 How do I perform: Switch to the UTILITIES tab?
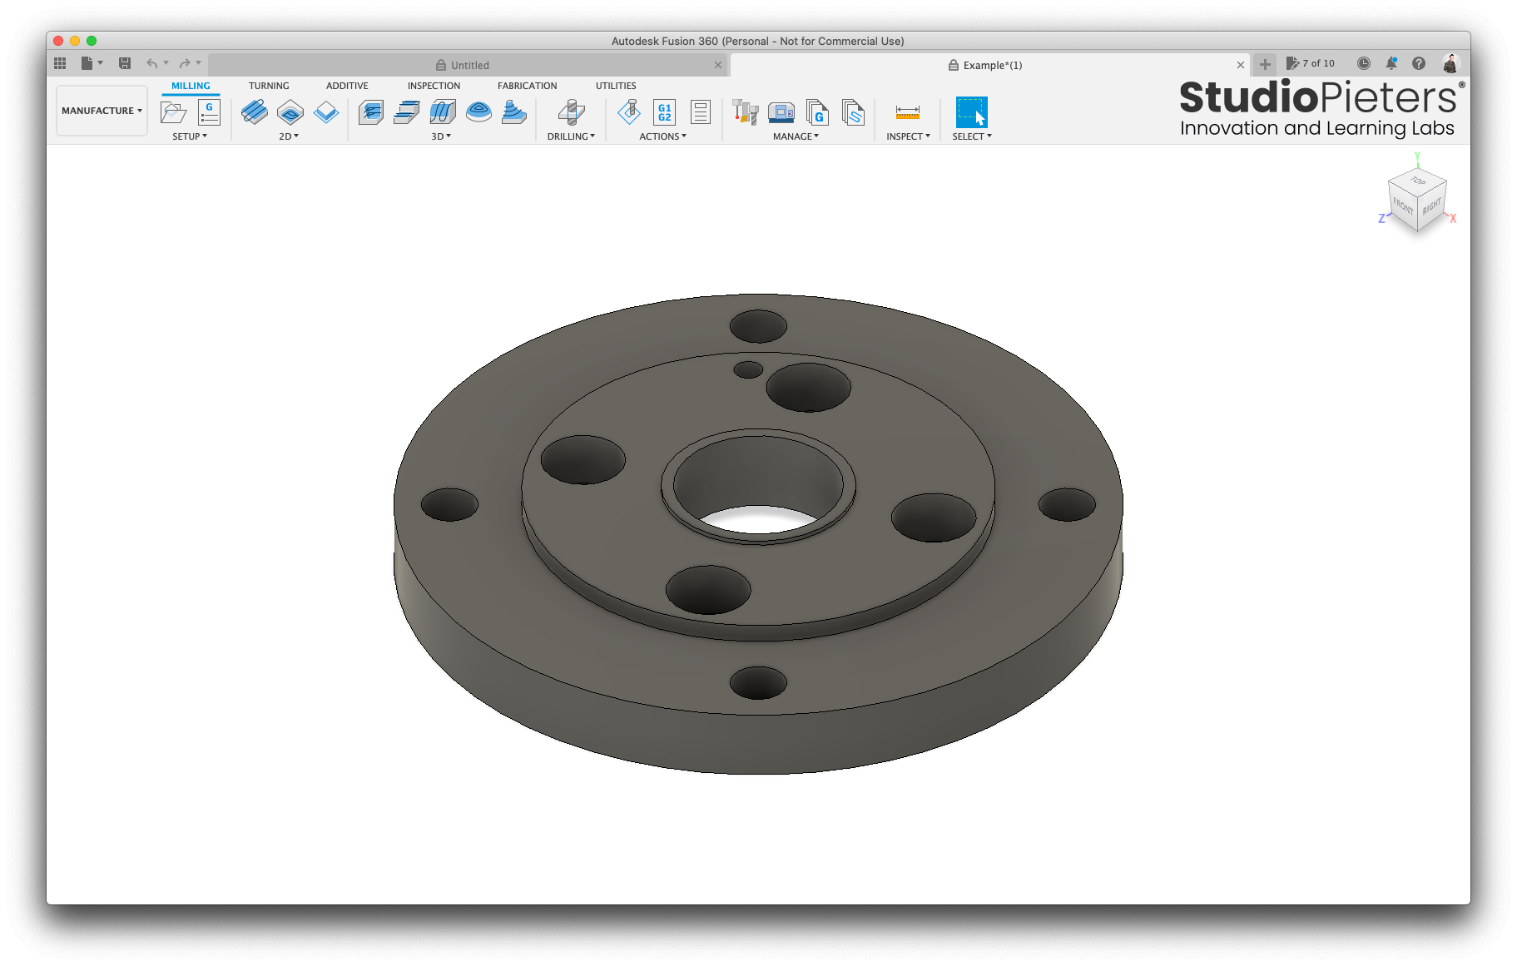tap(616, 86)
